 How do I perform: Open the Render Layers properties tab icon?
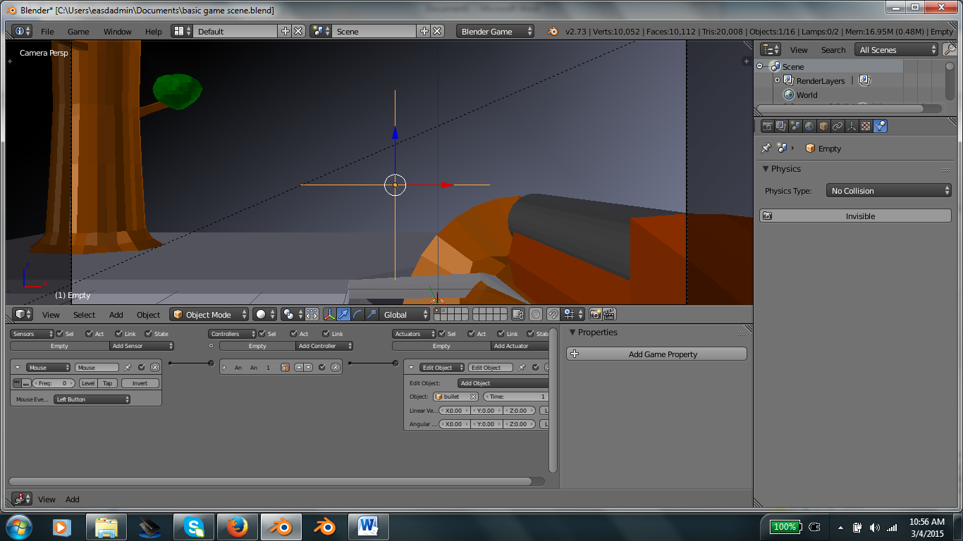pyautogui.click(x=781, y=126)
